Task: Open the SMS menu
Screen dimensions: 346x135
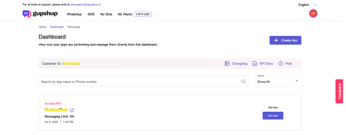Action: point(91,14)
